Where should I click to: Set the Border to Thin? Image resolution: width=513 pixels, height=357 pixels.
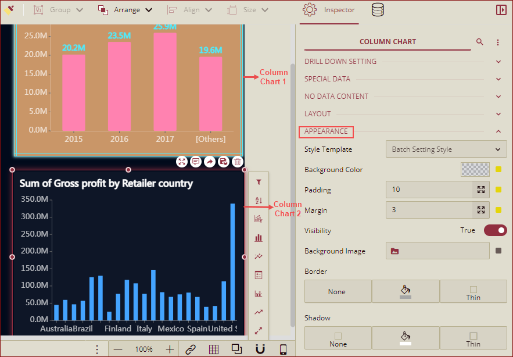(x=473, y=291)
